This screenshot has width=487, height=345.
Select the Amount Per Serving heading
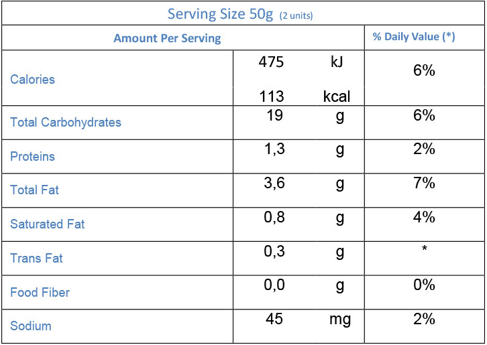point(167,38)
